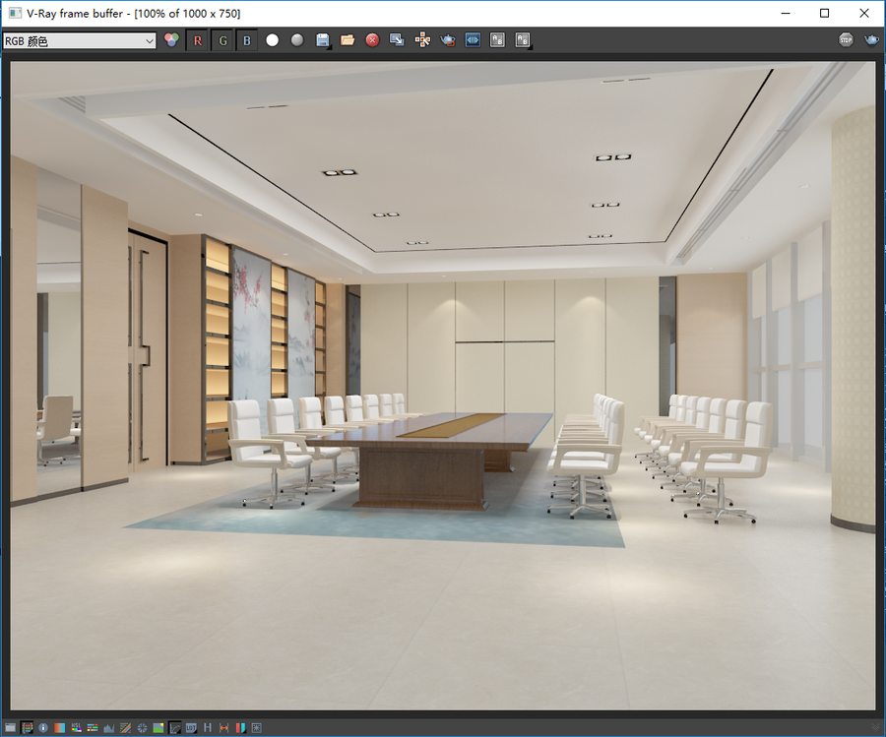This screenshot has height=737, width=886.
Task: Switch to alpha channel white circle
Action: tap(273, 40)
